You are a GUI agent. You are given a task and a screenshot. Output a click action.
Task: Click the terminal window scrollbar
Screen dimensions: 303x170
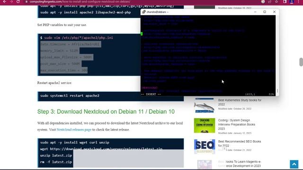click(277, 91)
